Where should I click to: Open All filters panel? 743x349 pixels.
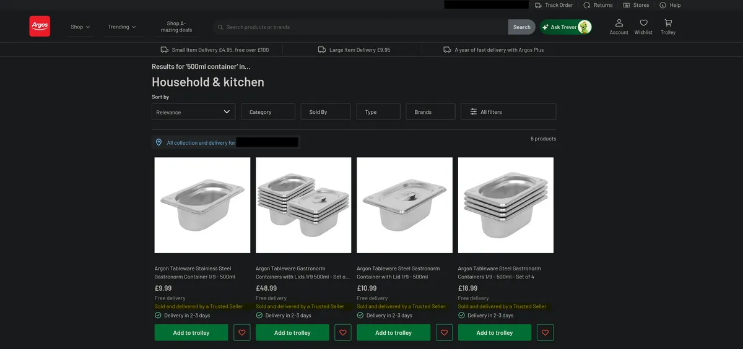tap(508, 112)
